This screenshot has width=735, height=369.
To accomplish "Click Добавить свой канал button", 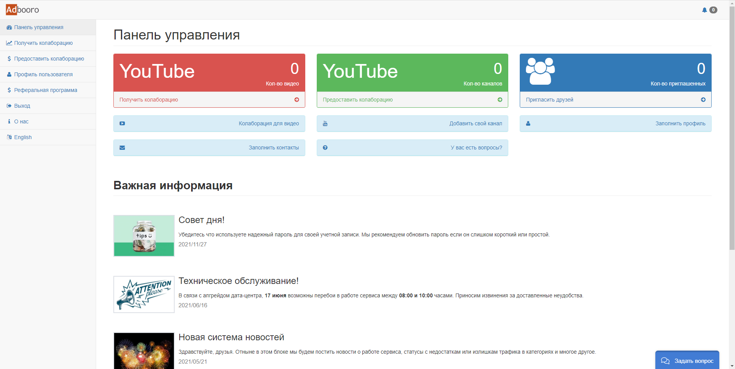I will tap(413, 123).
